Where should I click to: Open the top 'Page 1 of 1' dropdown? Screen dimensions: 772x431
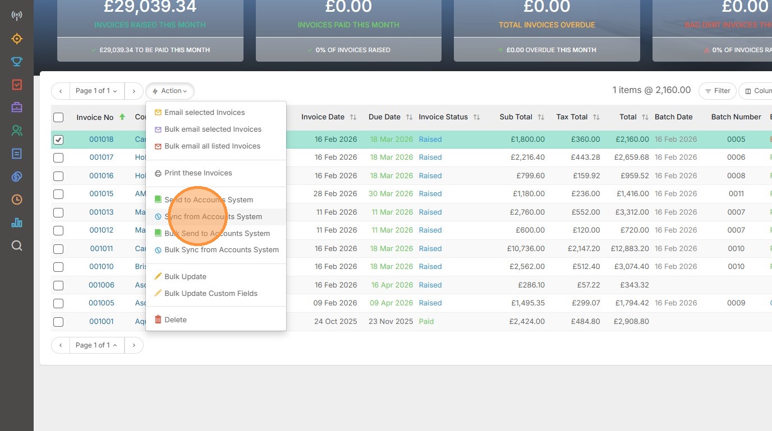[97, 91]
